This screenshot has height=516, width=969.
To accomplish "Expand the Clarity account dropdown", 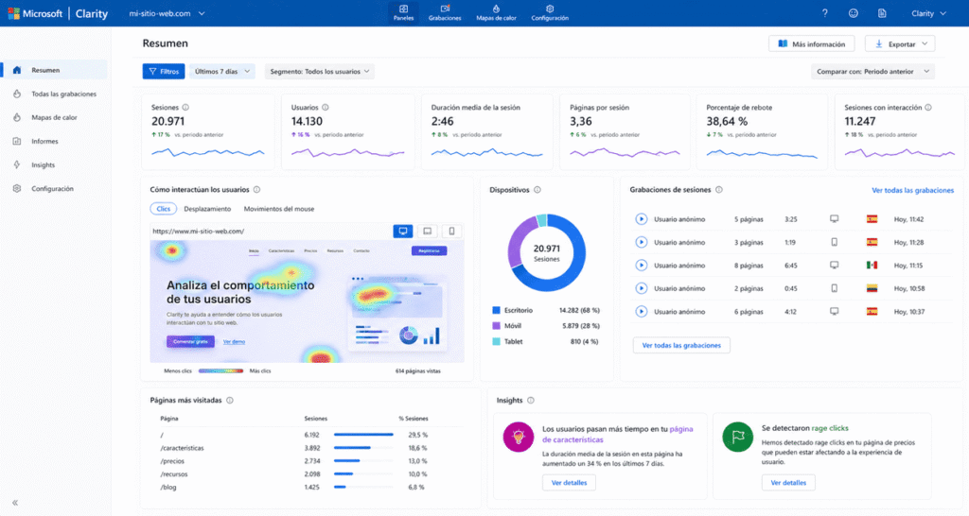I will [928, 13].
